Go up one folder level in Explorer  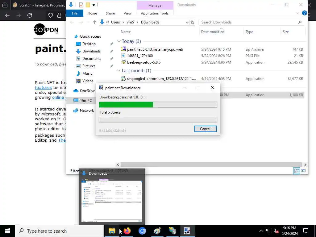click(94, 22)
